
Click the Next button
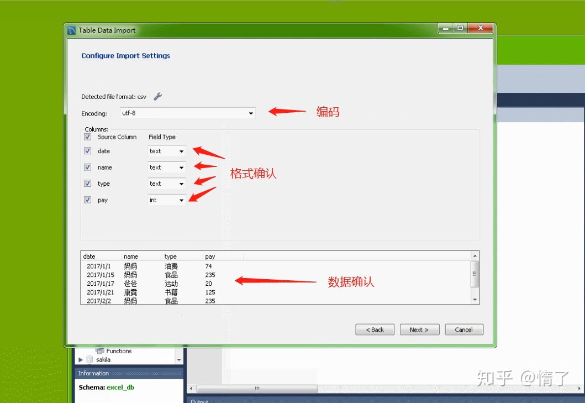419,329
